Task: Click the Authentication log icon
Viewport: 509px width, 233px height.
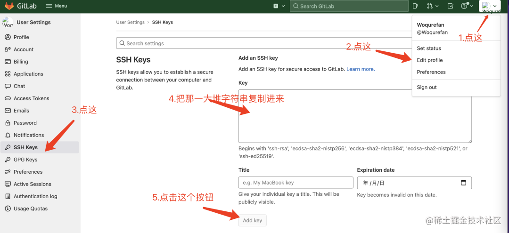Action: click(x=8, y=196)
